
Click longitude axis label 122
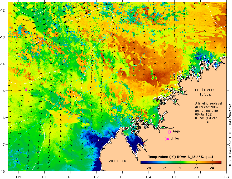96,177
